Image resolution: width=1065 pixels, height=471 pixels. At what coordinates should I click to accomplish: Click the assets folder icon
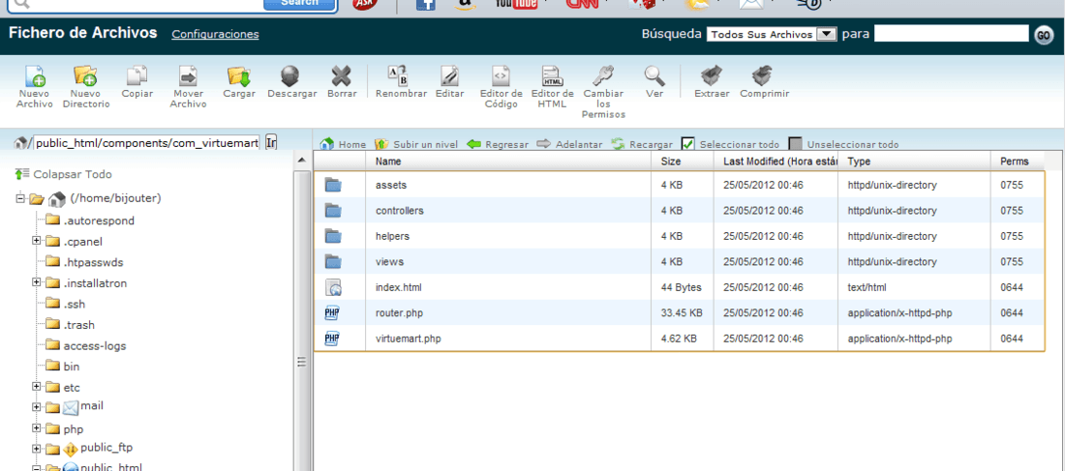(x=332, y=185)
